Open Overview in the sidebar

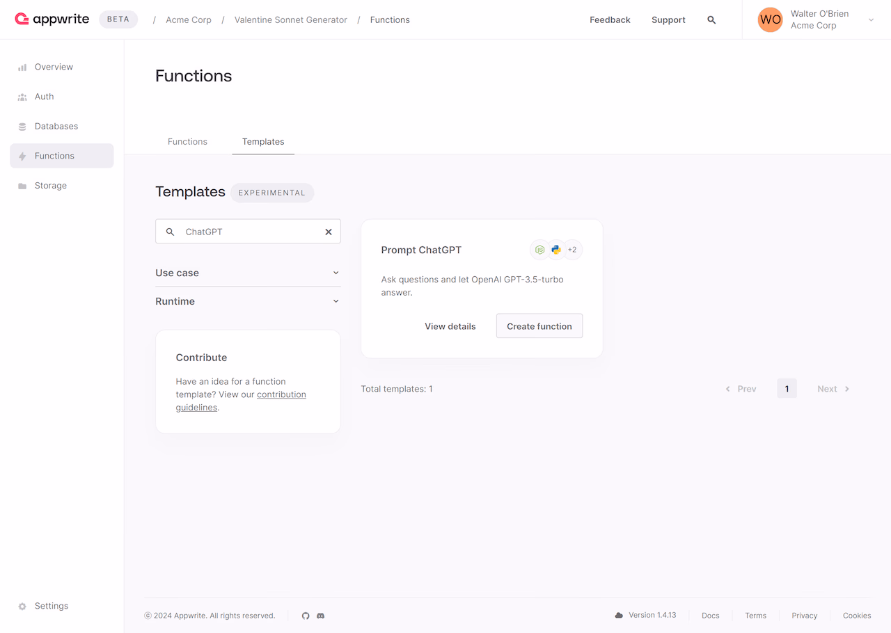coord(62,67)
